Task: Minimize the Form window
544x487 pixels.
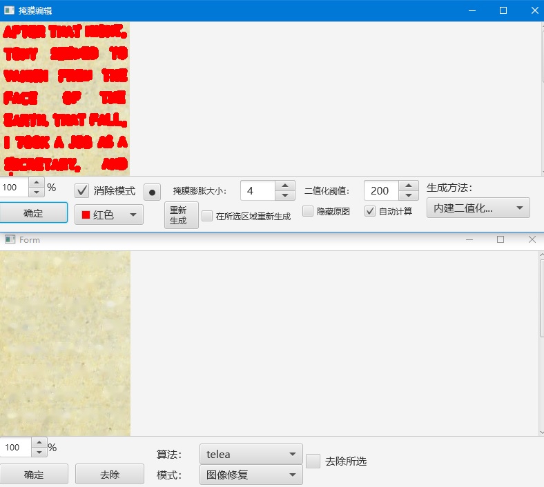Action: click(x=469, y=239)
